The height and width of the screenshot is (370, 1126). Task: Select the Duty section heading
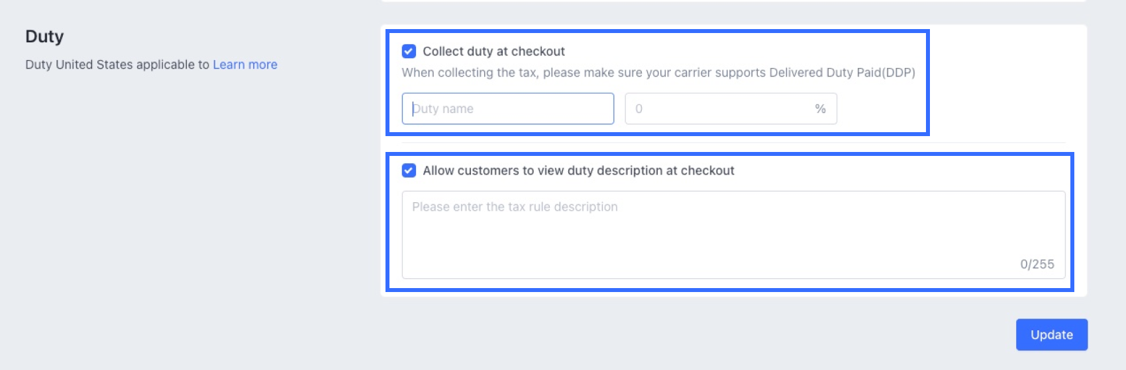pyautogui.click(x=44, y=36)
